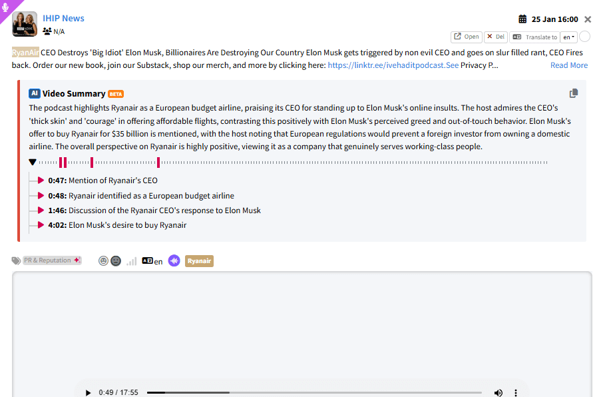605x397 pixels.
Task: Click the 0:49 / 17:55 time display
Action: 118,392
